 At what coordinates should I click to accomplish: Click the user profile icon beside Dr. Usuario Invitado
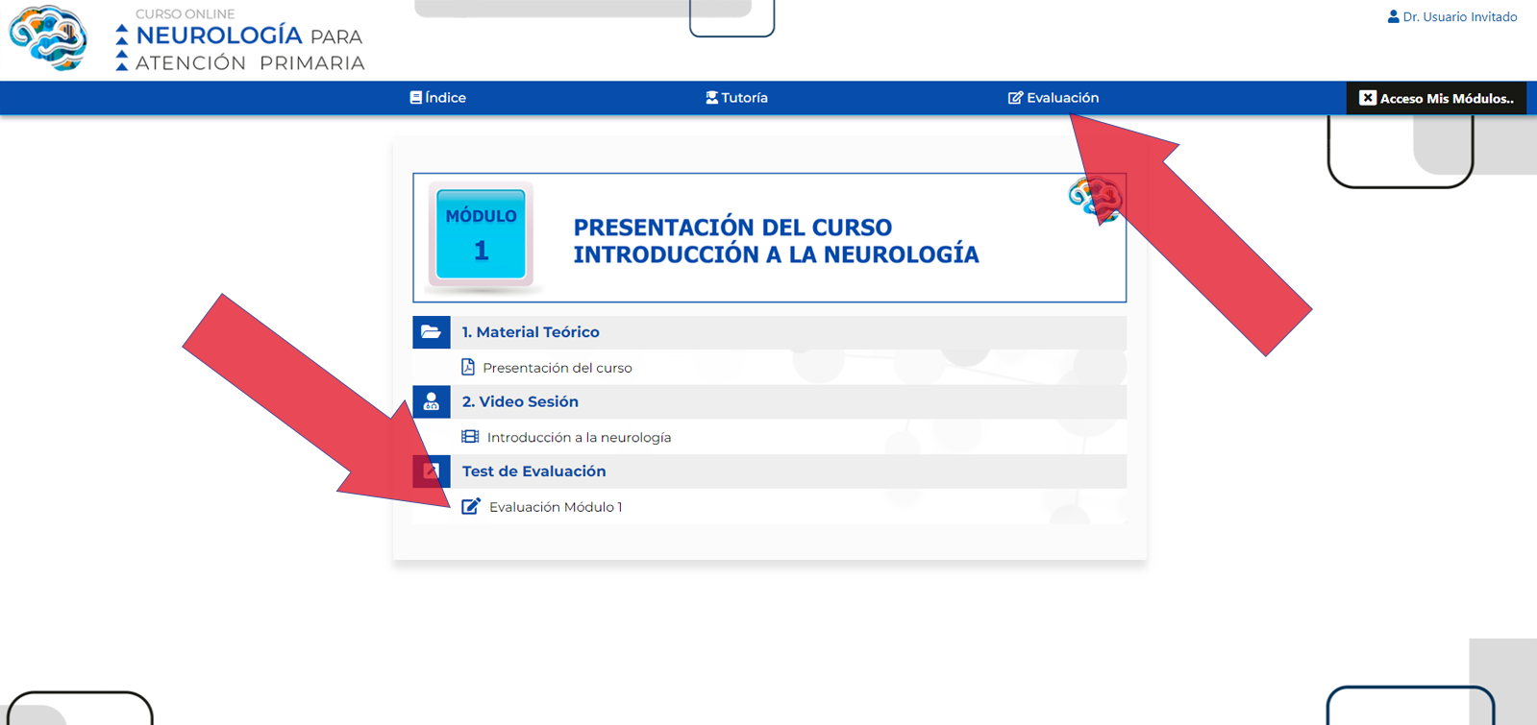1393,17
